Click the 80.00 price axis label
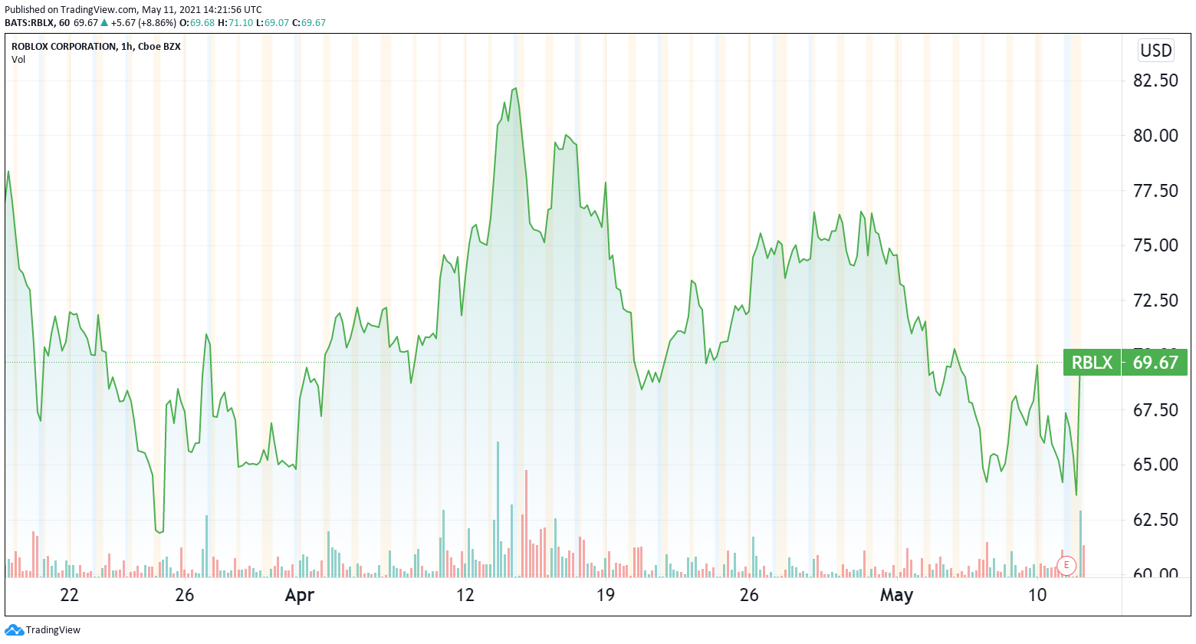The width and height of the screenshot is (1196, 644). click(1155, 136)
